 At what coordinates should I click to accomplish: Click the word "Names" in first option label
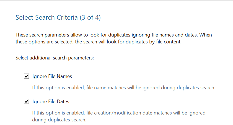coord(65,76)
